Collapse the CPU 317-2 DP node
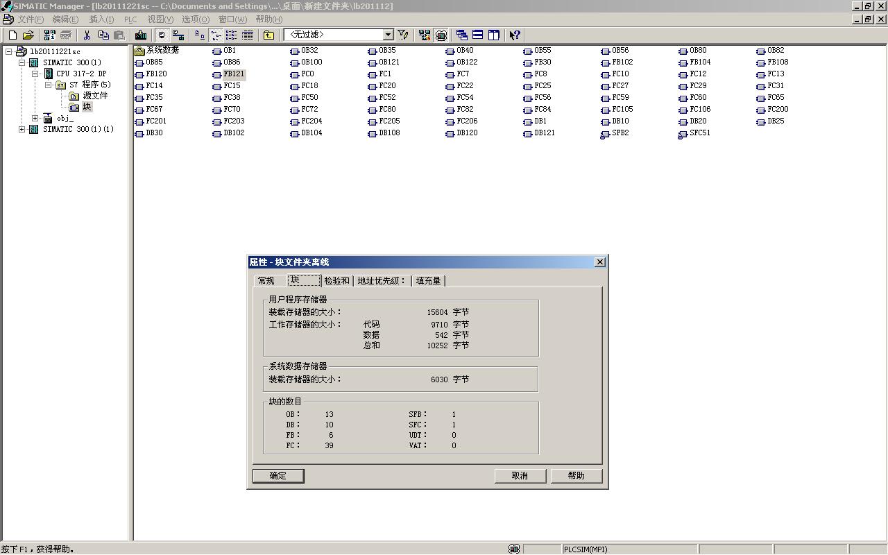This screenshot has width=888, height=555. pyautogui.click(x=35, y=74)
